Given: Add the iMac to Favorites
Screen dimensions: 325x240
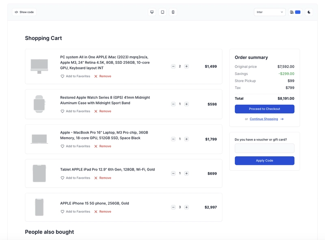Looking at the screenshot, I should pos(76,76).
